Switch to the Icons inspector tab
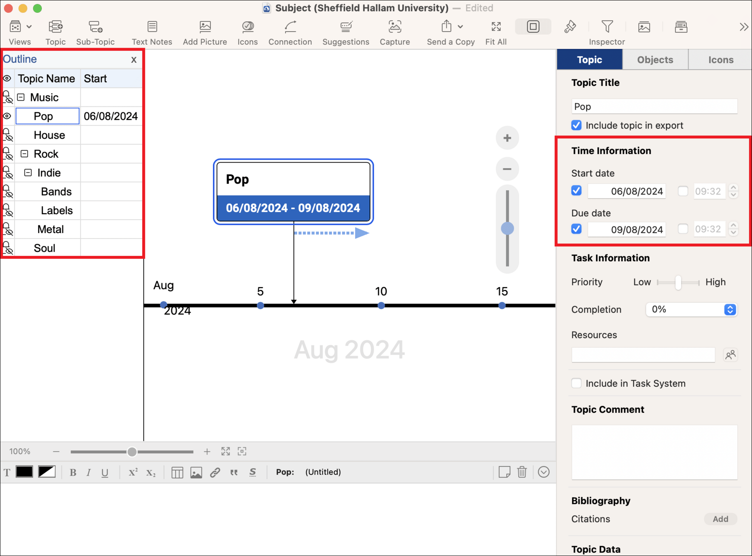The height and width of the screenshot is (556, 752). coord(720,60)
